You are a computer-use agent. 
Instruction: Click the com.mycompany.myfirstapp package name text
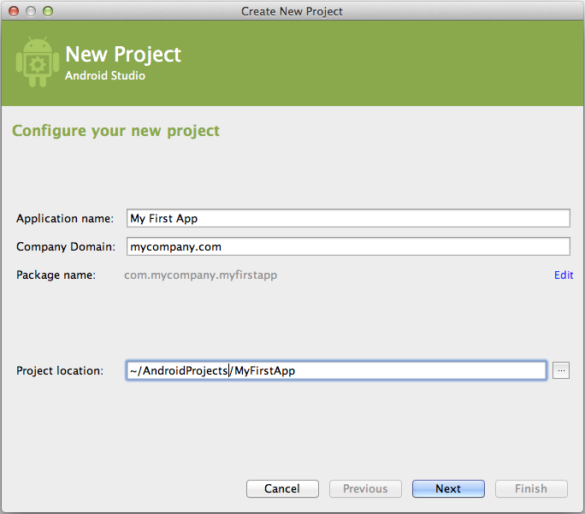click(200, 275)
